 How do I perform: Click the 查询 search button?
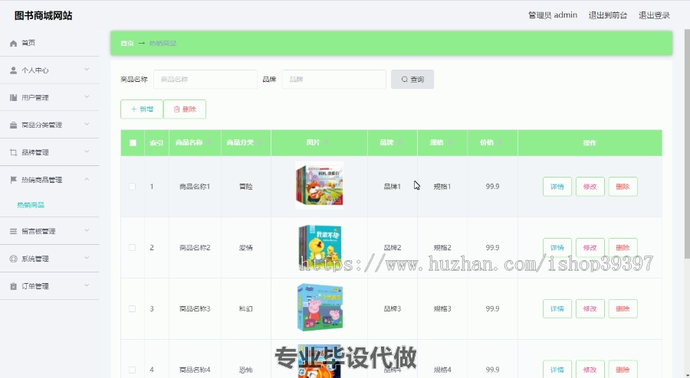pos(412,80)
